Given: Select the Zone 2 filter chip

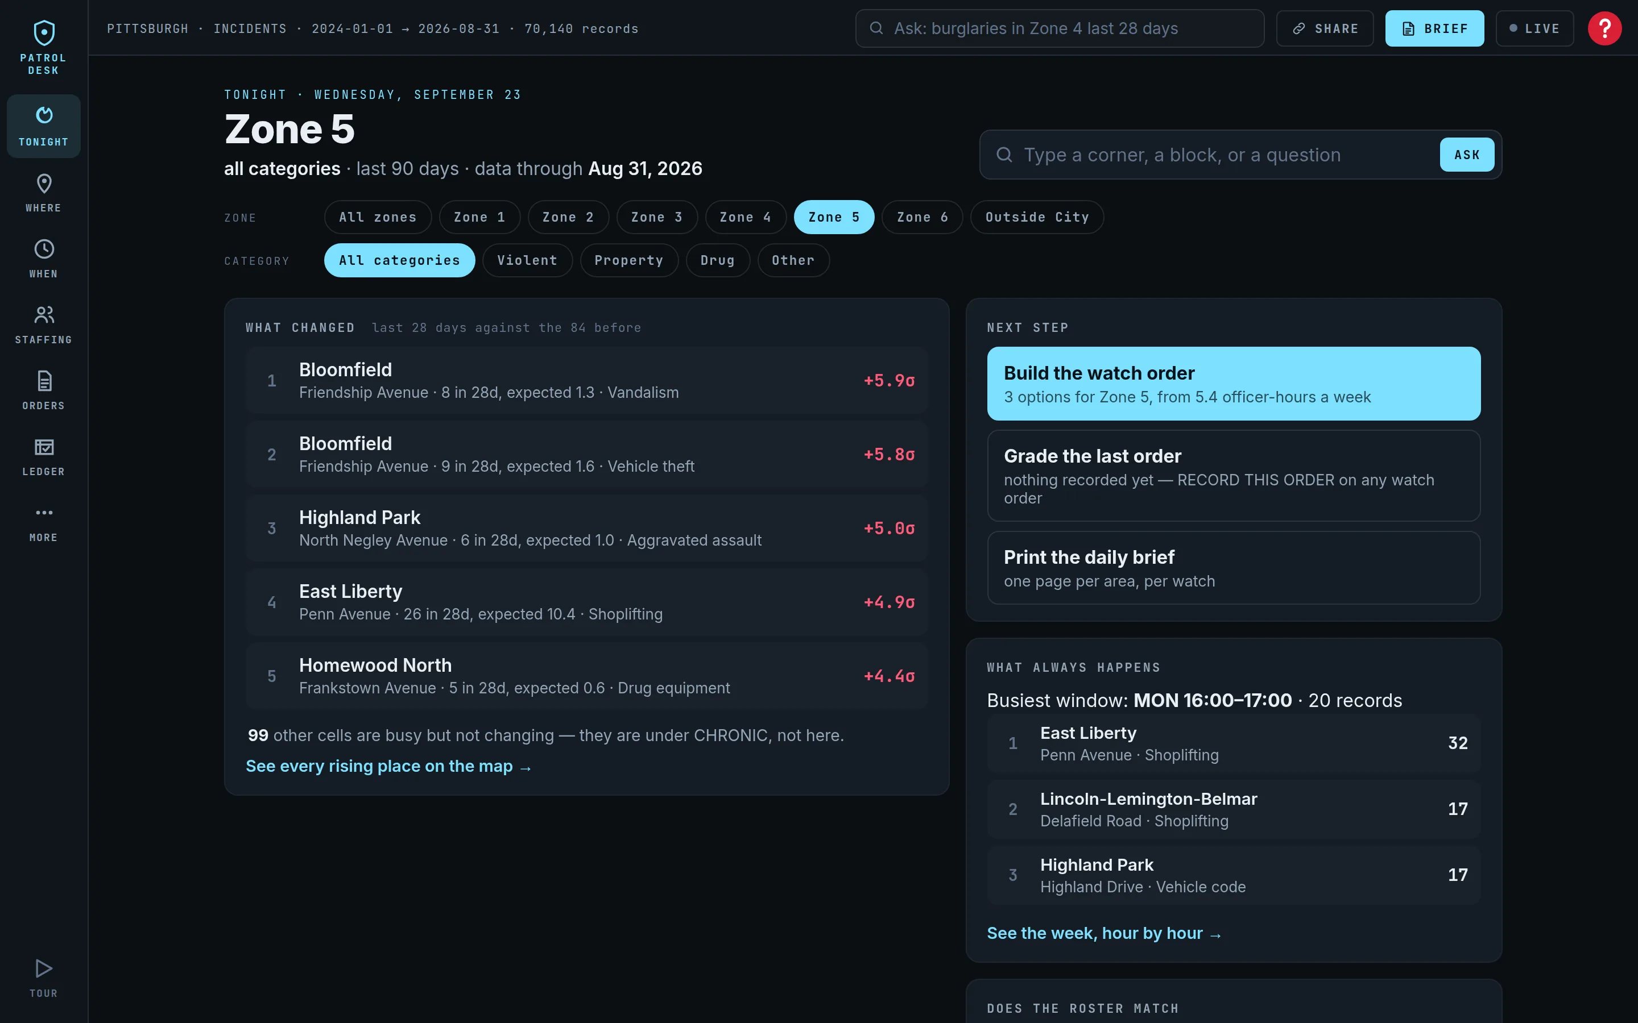Looking at the screenshot, I should click(x=568, y=217).
